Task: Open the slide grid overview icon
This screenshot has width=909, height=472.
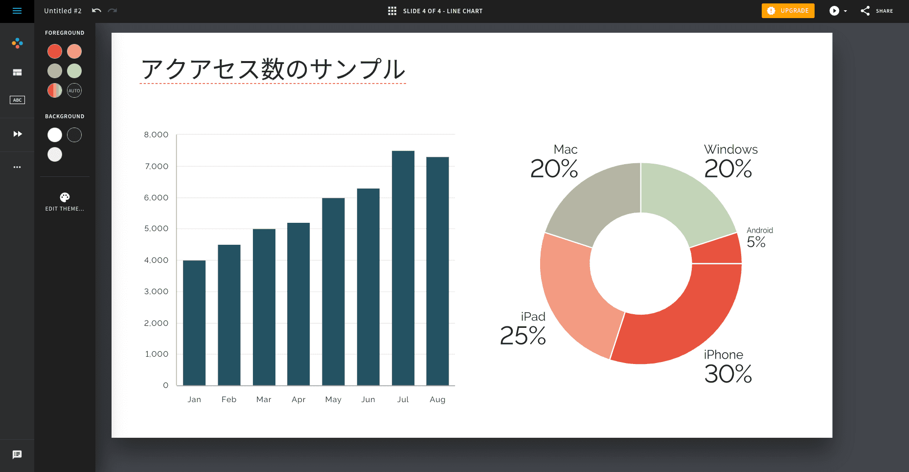Action: [x=392, y=11]
